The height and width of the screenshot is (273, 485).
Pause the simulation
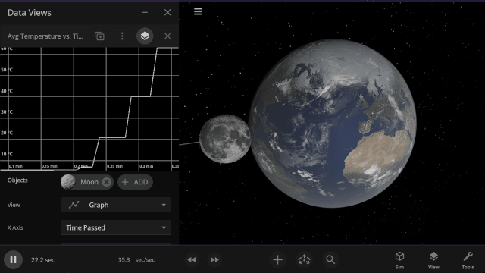point(13,259)
